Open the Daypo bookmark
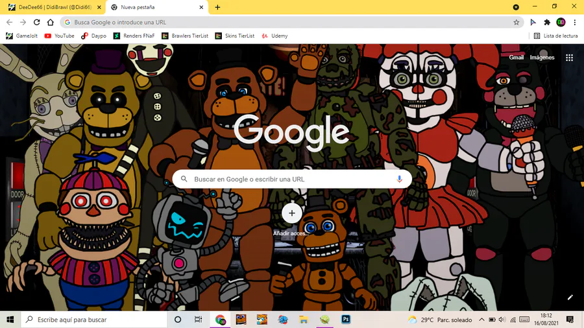The height and width of the screenshot is (328, 584). coord(94,36)
